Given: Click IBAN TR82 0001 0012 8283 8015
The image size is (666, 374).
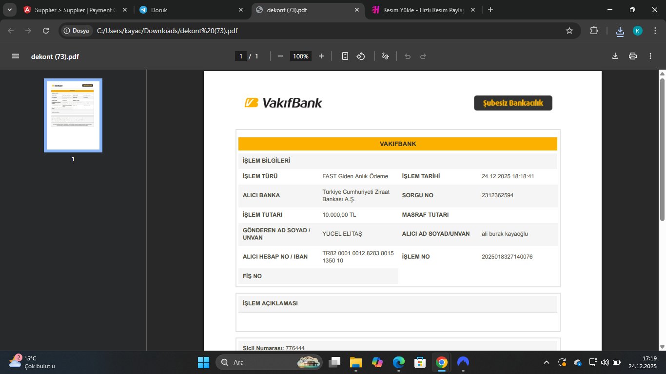Looking at the screenshot, I should point(358,257).
